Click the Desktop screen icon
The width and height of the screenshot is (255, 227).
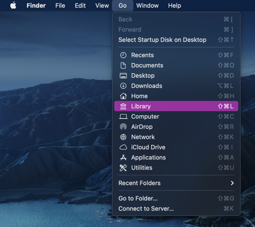point(123,76)
